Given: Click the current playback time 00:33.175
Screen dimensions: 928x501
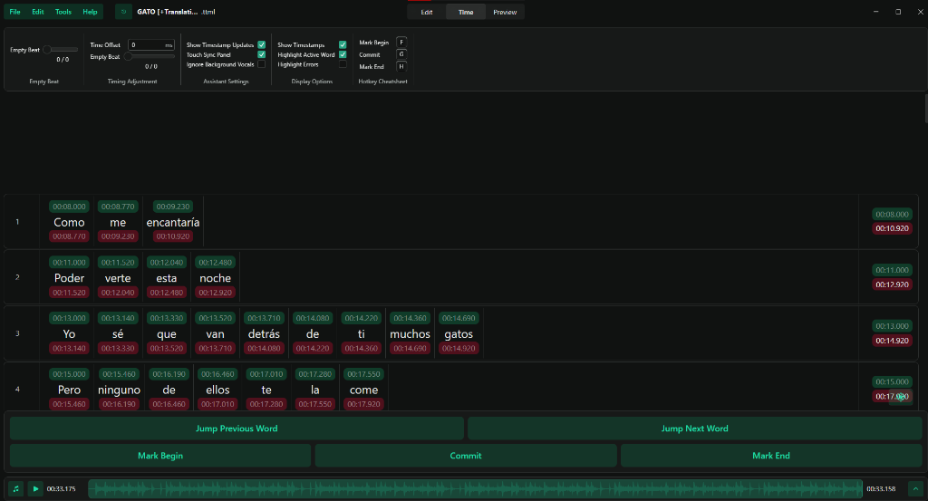Looking at the screenshot, I should [x=62, y=488].
